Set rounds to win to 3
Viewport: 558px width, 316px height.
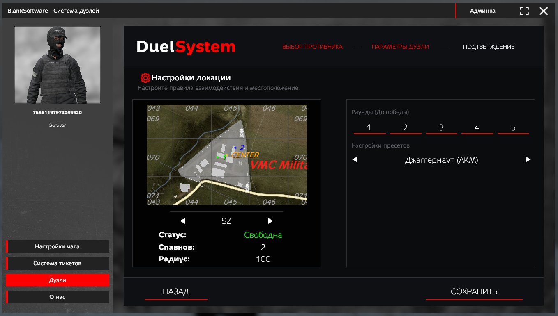pyautogui.click(x=441, y=128)
